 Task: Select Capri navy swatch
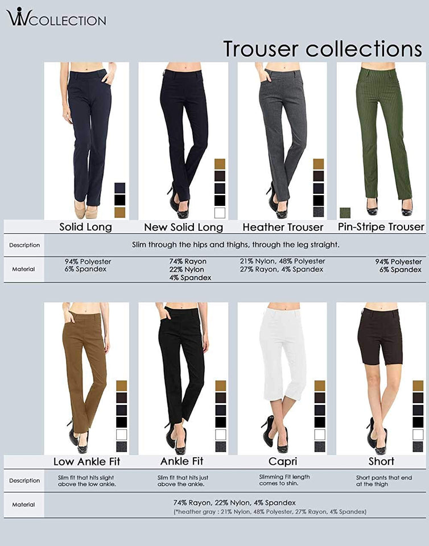tap(320, 410)
